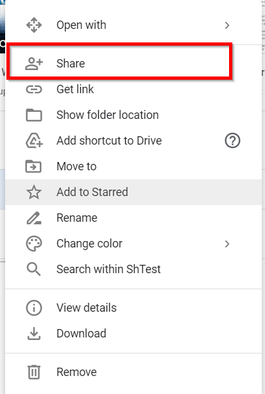
Task: Click the Open with four-arrow icon
Action: [34, 25]
